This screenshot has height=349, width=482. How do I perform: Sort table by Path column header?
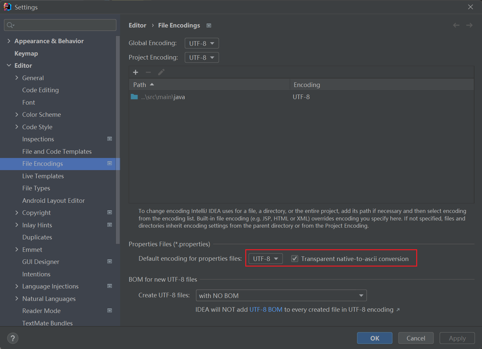pos(209,85)
